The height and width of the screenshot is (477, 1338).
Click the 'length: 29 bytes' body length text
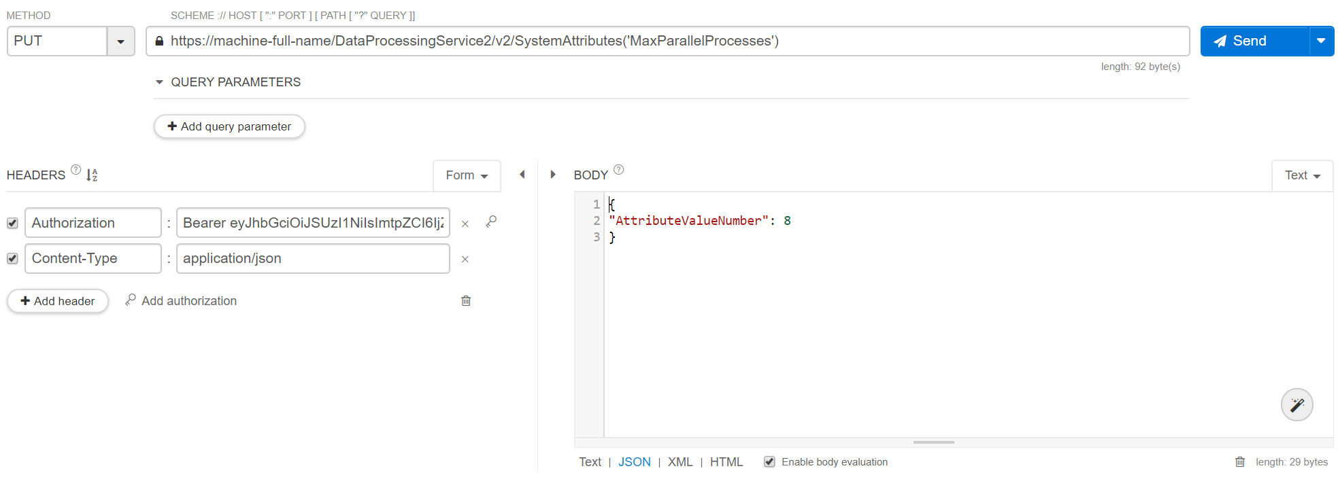1292,462
